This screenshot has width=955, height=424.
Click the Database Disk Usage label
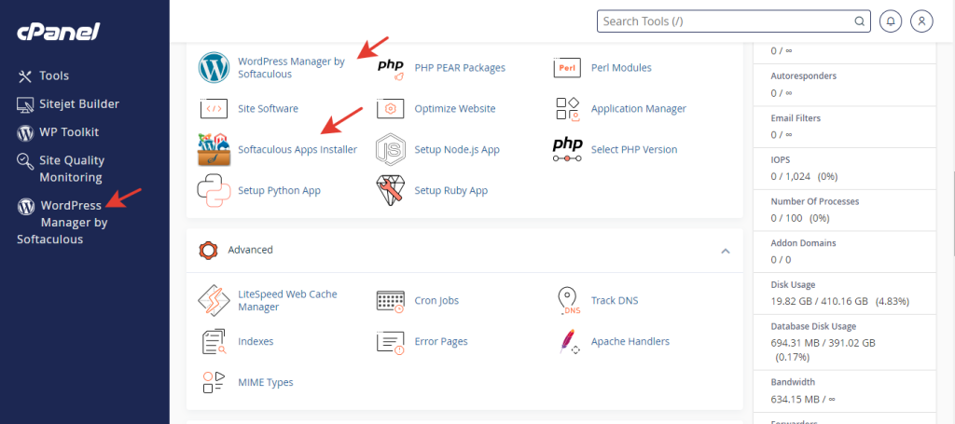[813, 327]
